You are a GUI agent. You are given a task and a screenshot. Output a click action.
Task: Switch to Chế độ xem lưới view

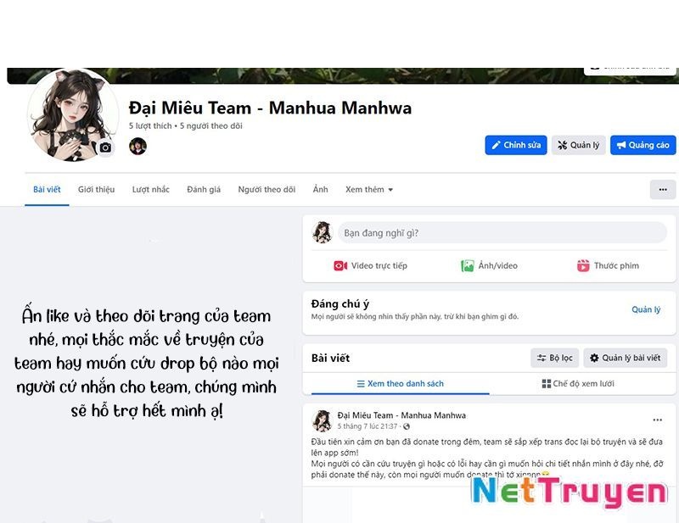tap(578, 383)
